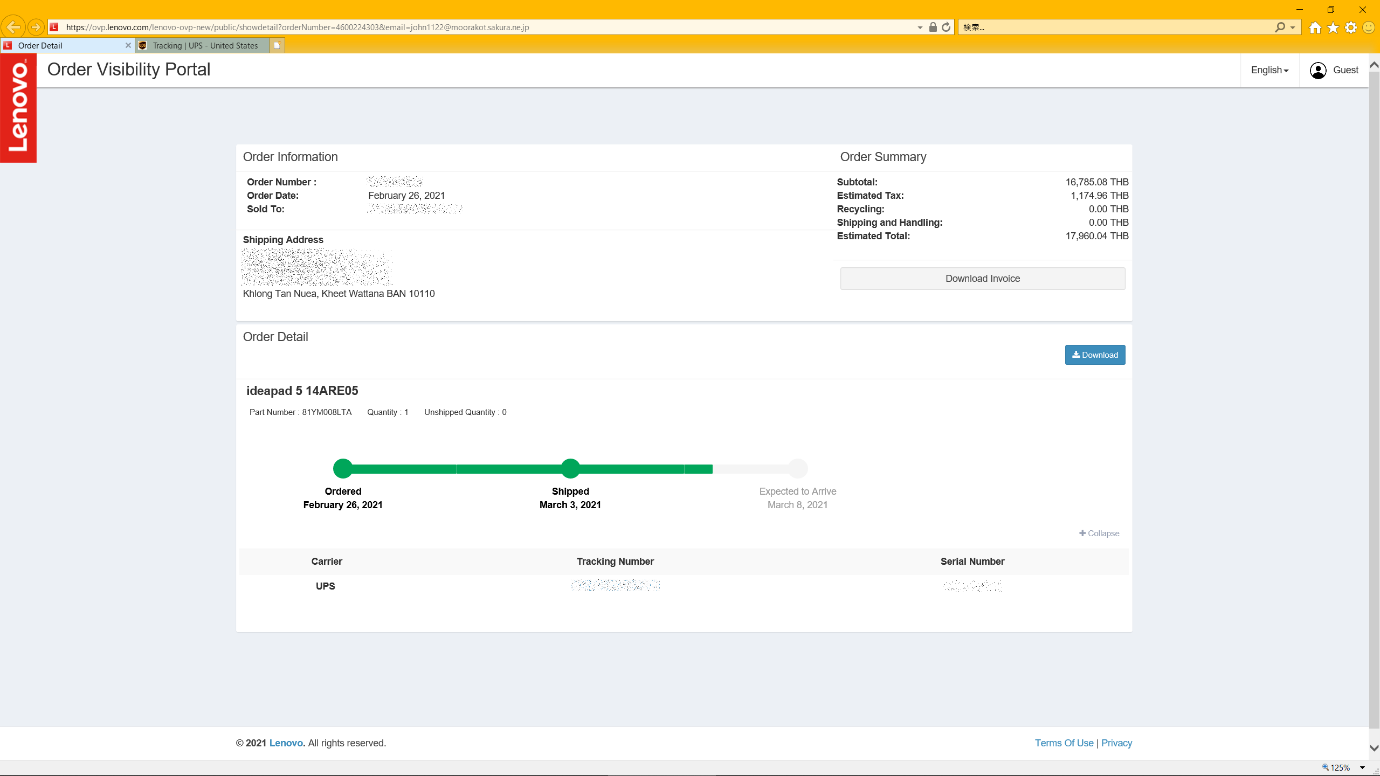This screenshot has width=1380, height=776.
Task: Click the Serial Number column header
Action: click(x=972, y=562)
